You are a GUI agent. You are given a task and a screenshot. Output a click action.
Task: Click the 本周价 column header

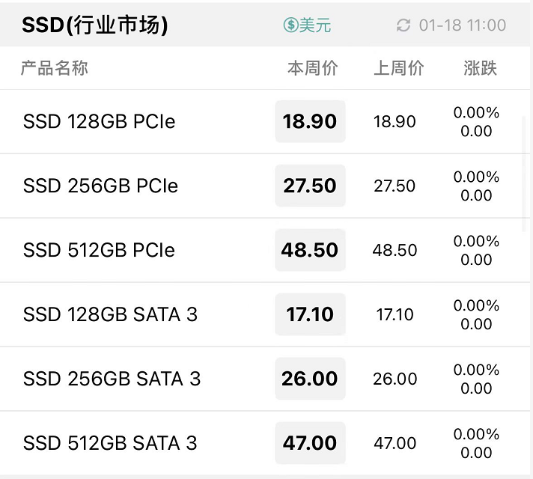coord(313,67)
